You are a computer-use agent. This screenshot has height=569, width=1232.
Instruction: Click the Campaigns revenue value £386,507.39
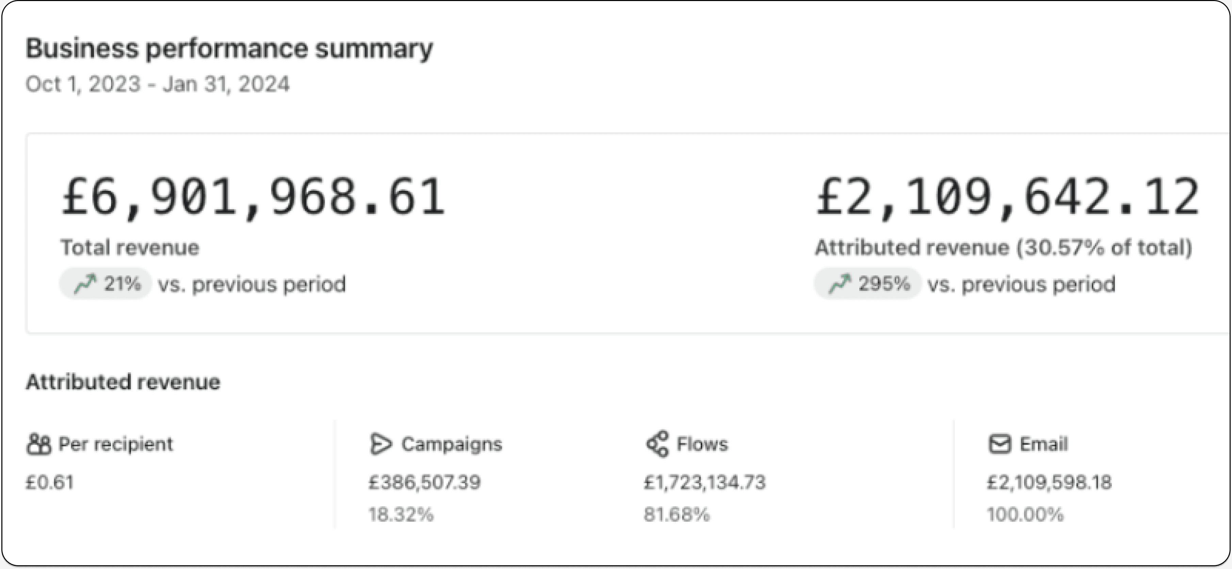pyautogui.click(x=424, y=483)
